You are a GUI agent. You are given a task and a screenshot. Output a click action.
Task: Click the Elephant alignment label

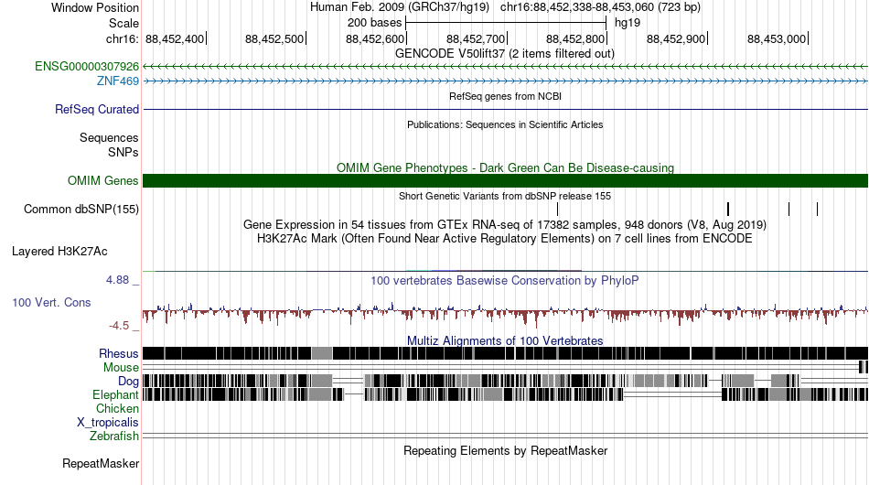coord(115,394)
